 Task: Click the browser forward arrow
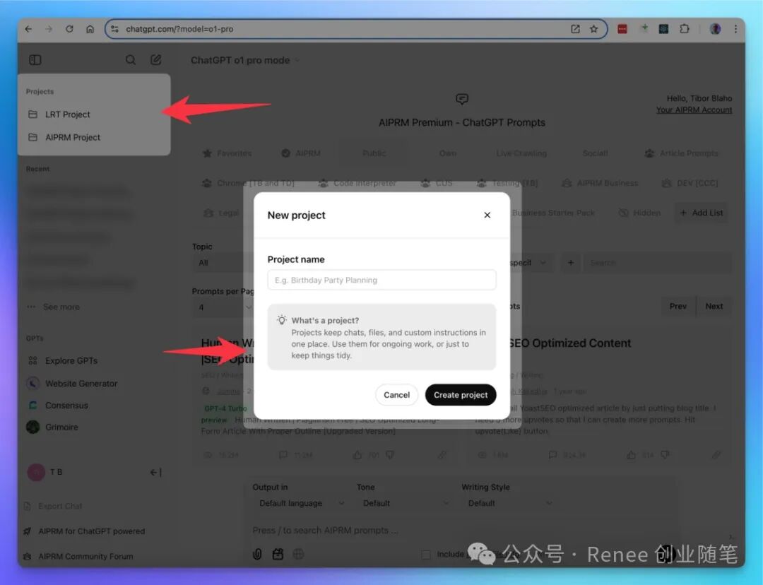[x=49, y=29]
